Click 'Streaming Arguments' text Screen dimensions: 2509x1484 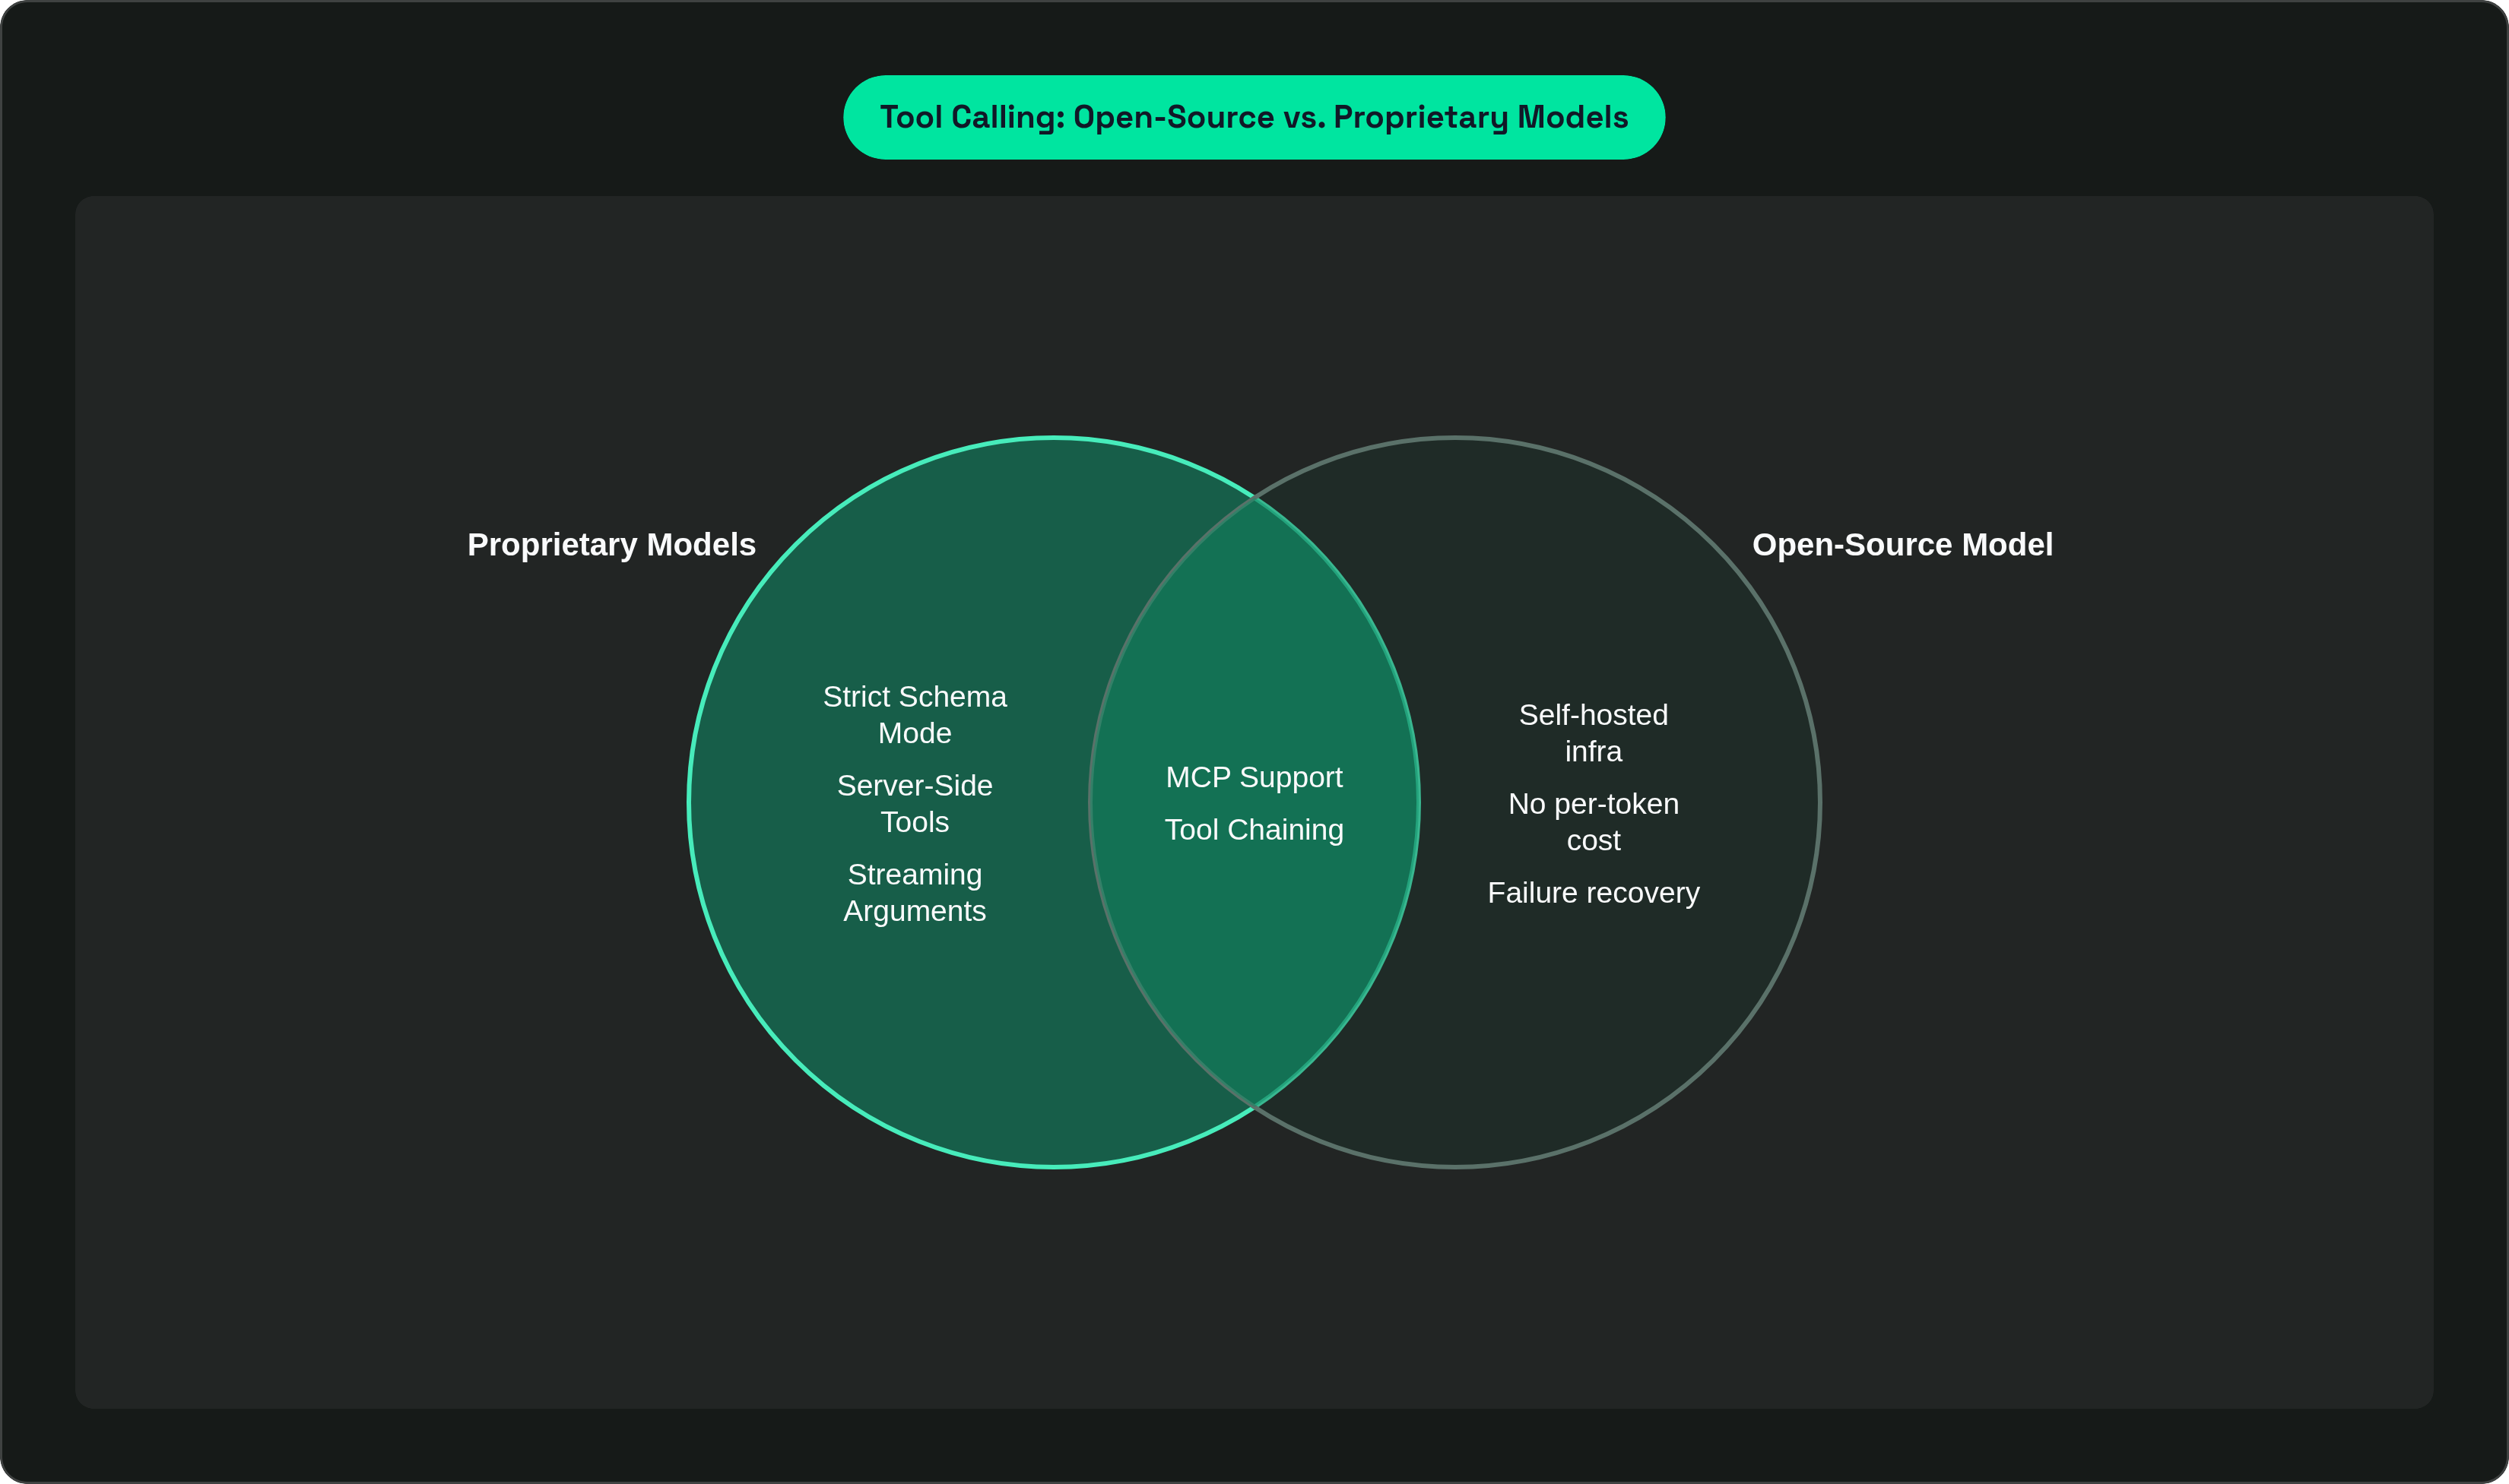(915, 892)
